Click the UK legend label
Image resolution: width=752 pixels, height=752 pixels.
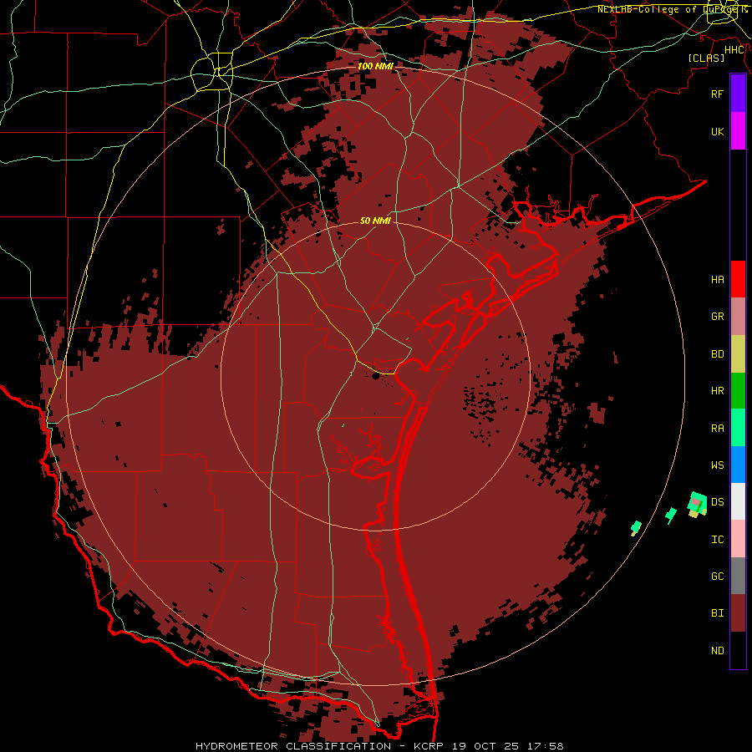tap(717, 131)
